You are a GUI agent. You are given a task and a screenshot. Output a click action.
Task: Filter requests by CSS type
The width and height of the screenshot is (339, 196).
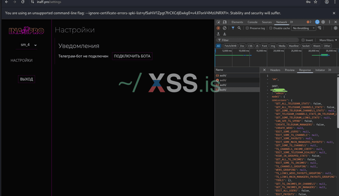point(250,46)
